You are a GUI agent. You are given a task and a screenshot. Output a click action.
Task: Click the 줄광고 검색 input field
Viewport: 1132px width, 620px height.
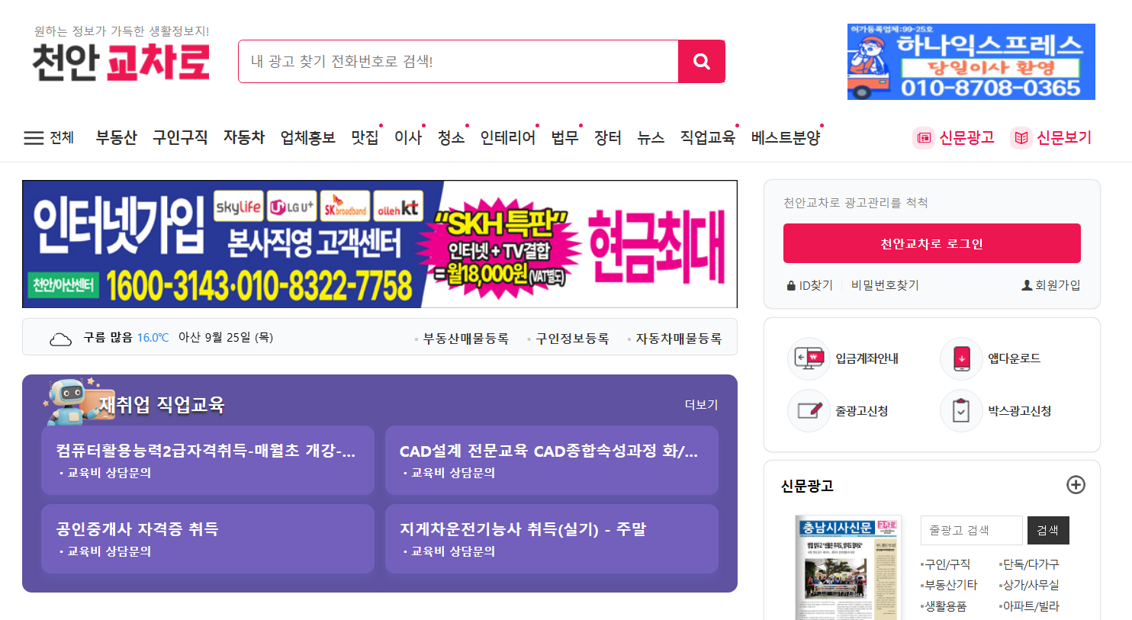[971, 530]
